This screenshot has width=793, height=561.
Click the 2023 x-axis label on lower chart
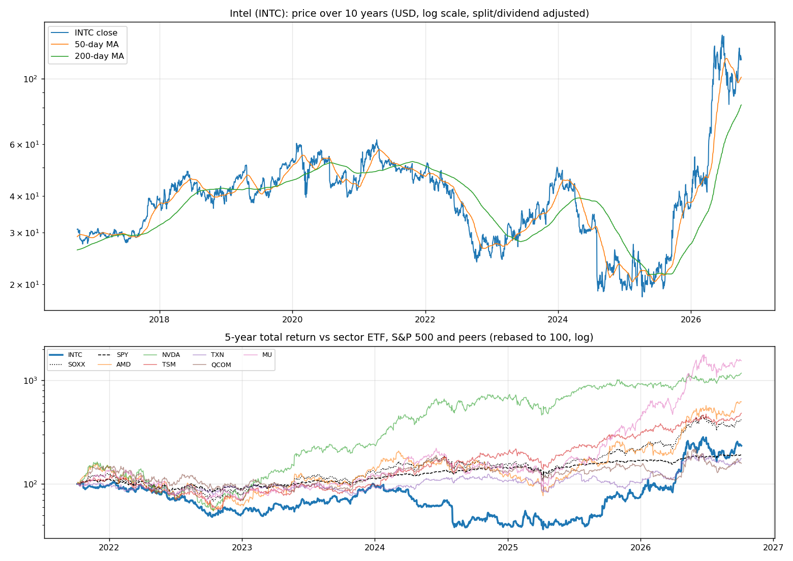pos(242,547)
